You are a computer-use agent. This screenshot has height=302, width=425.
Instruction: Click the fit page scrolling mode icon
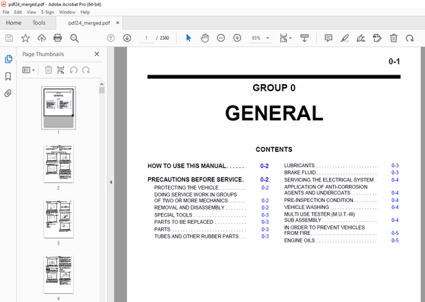pyautogui.click(x=284, y=38)
